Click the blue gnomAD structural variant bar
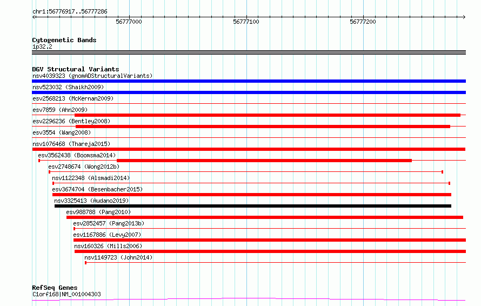Screen dimensions: 481x306 tap(249, 81)
